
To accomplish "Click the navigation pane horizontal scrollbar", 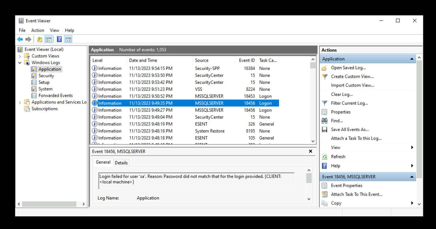I will click(x=49, y=204).
